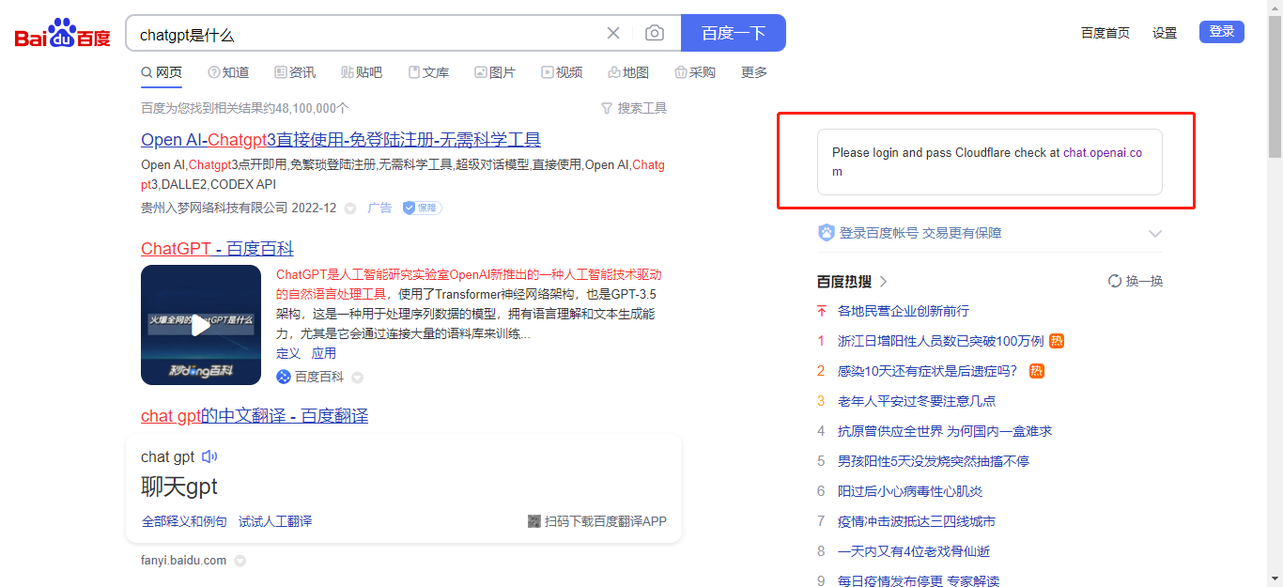Viewport: 1283px width, 587px height.
Task: Click 全部释义和例句 link
Action: click(184, 521)
